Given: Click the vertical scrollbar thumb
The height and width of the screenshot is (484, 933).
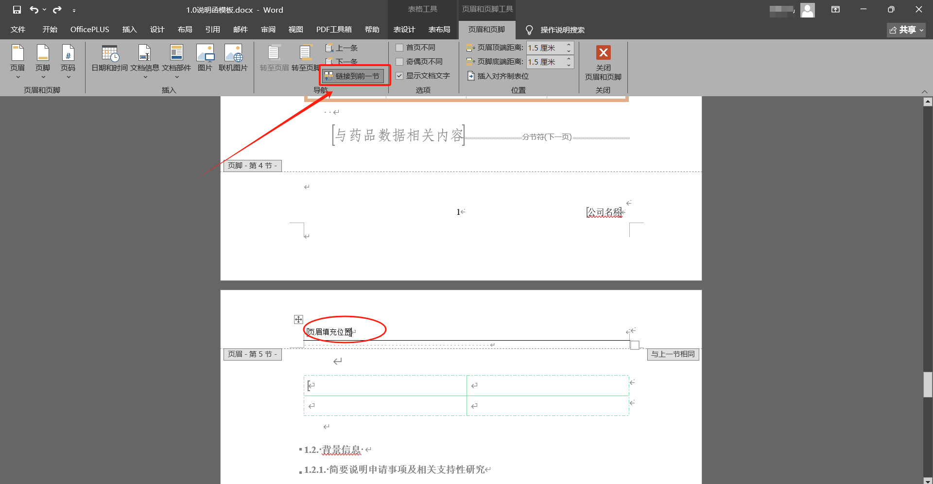Looking at the screenshot, I should coord(928,385).
